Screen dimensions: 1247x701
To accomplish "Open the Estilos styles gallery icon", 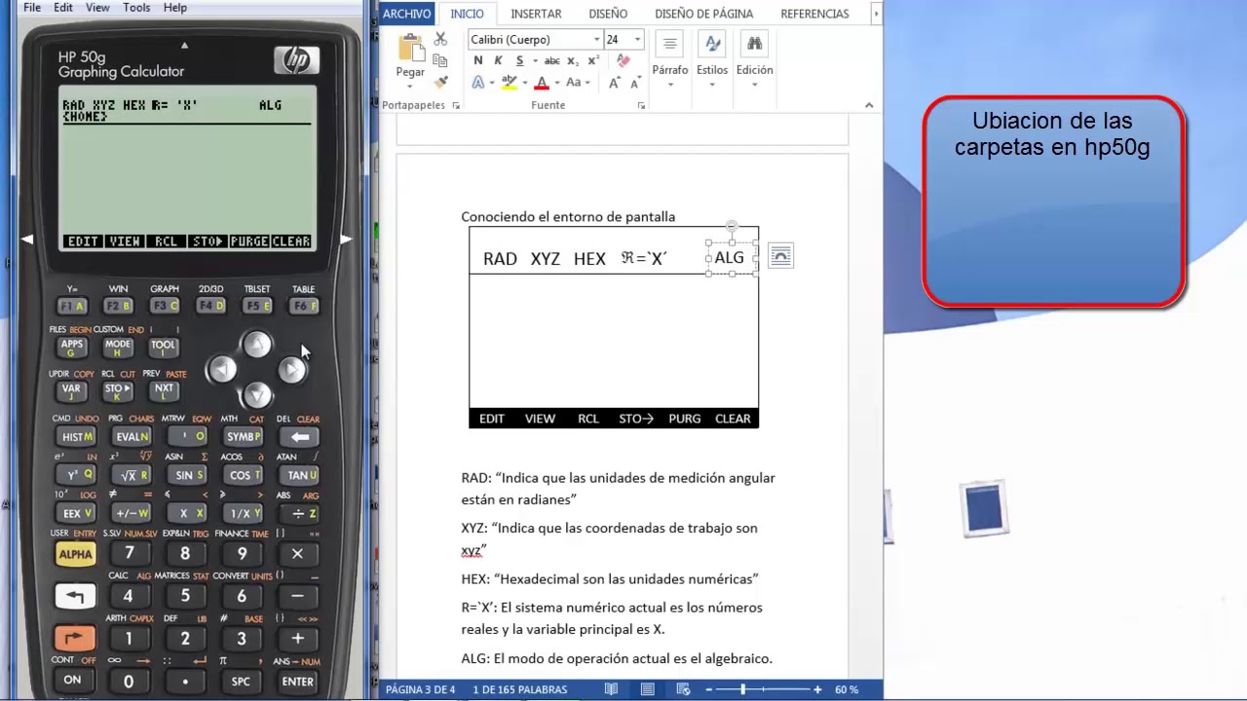I will 712,44.
